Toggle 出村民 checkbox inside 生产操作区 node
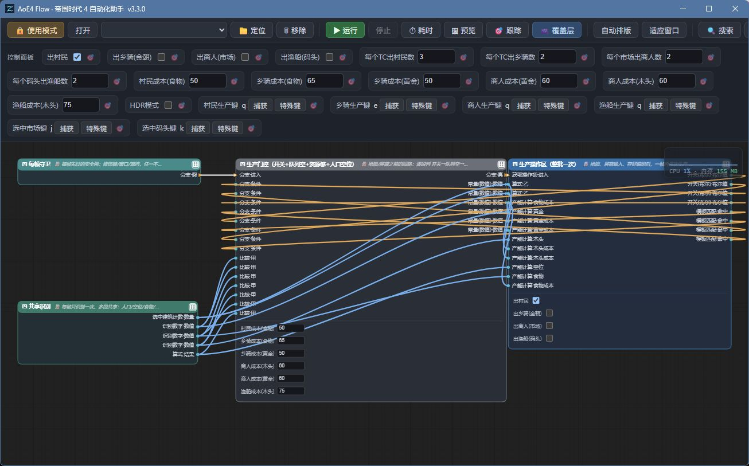Image resolution: width=749 pixels, height=466 pixels. (536, 300)
